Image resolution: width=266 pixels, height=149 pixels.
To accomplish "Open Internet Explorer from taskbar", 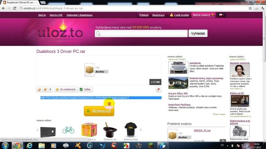I will click(30, 145).
